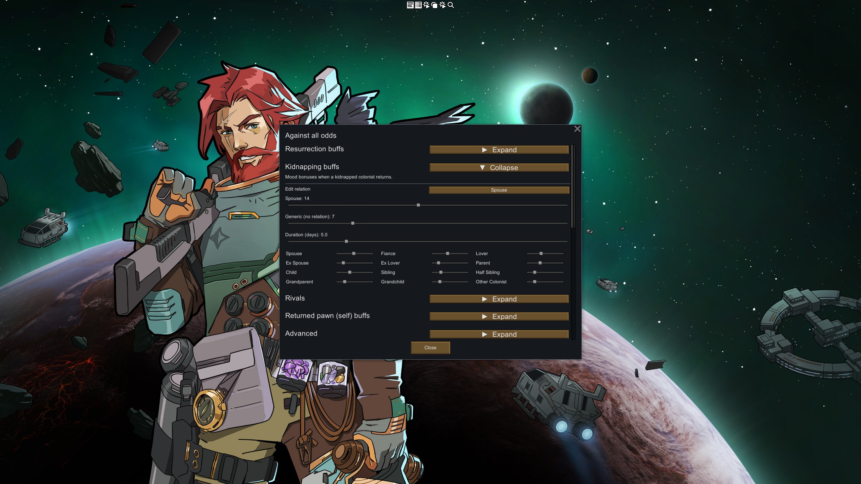Open the magnifying glass inspector icon
The height and width of the screenshot is (484, 861).
pos(451,5)
